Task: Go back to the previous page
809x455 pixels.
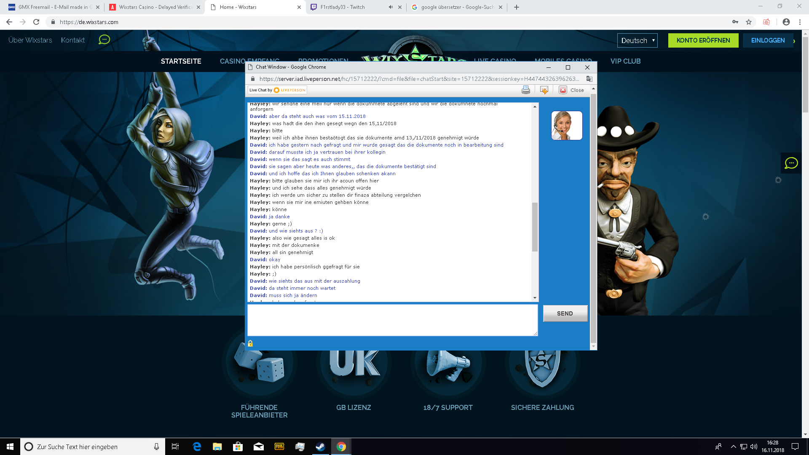Action: pyautogui.click(x=9, y=22)
